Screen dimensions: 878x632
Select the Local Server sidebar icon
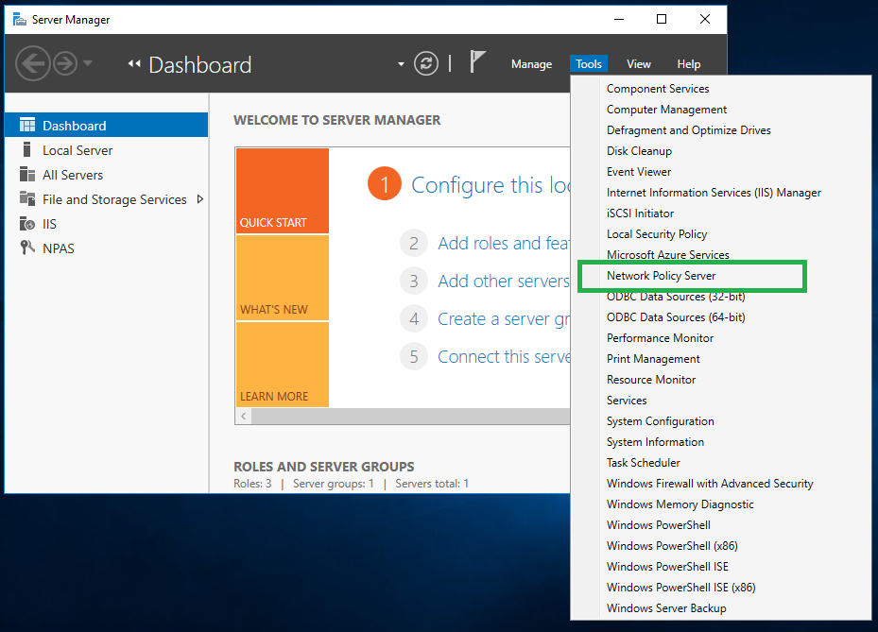pos(26,150)
